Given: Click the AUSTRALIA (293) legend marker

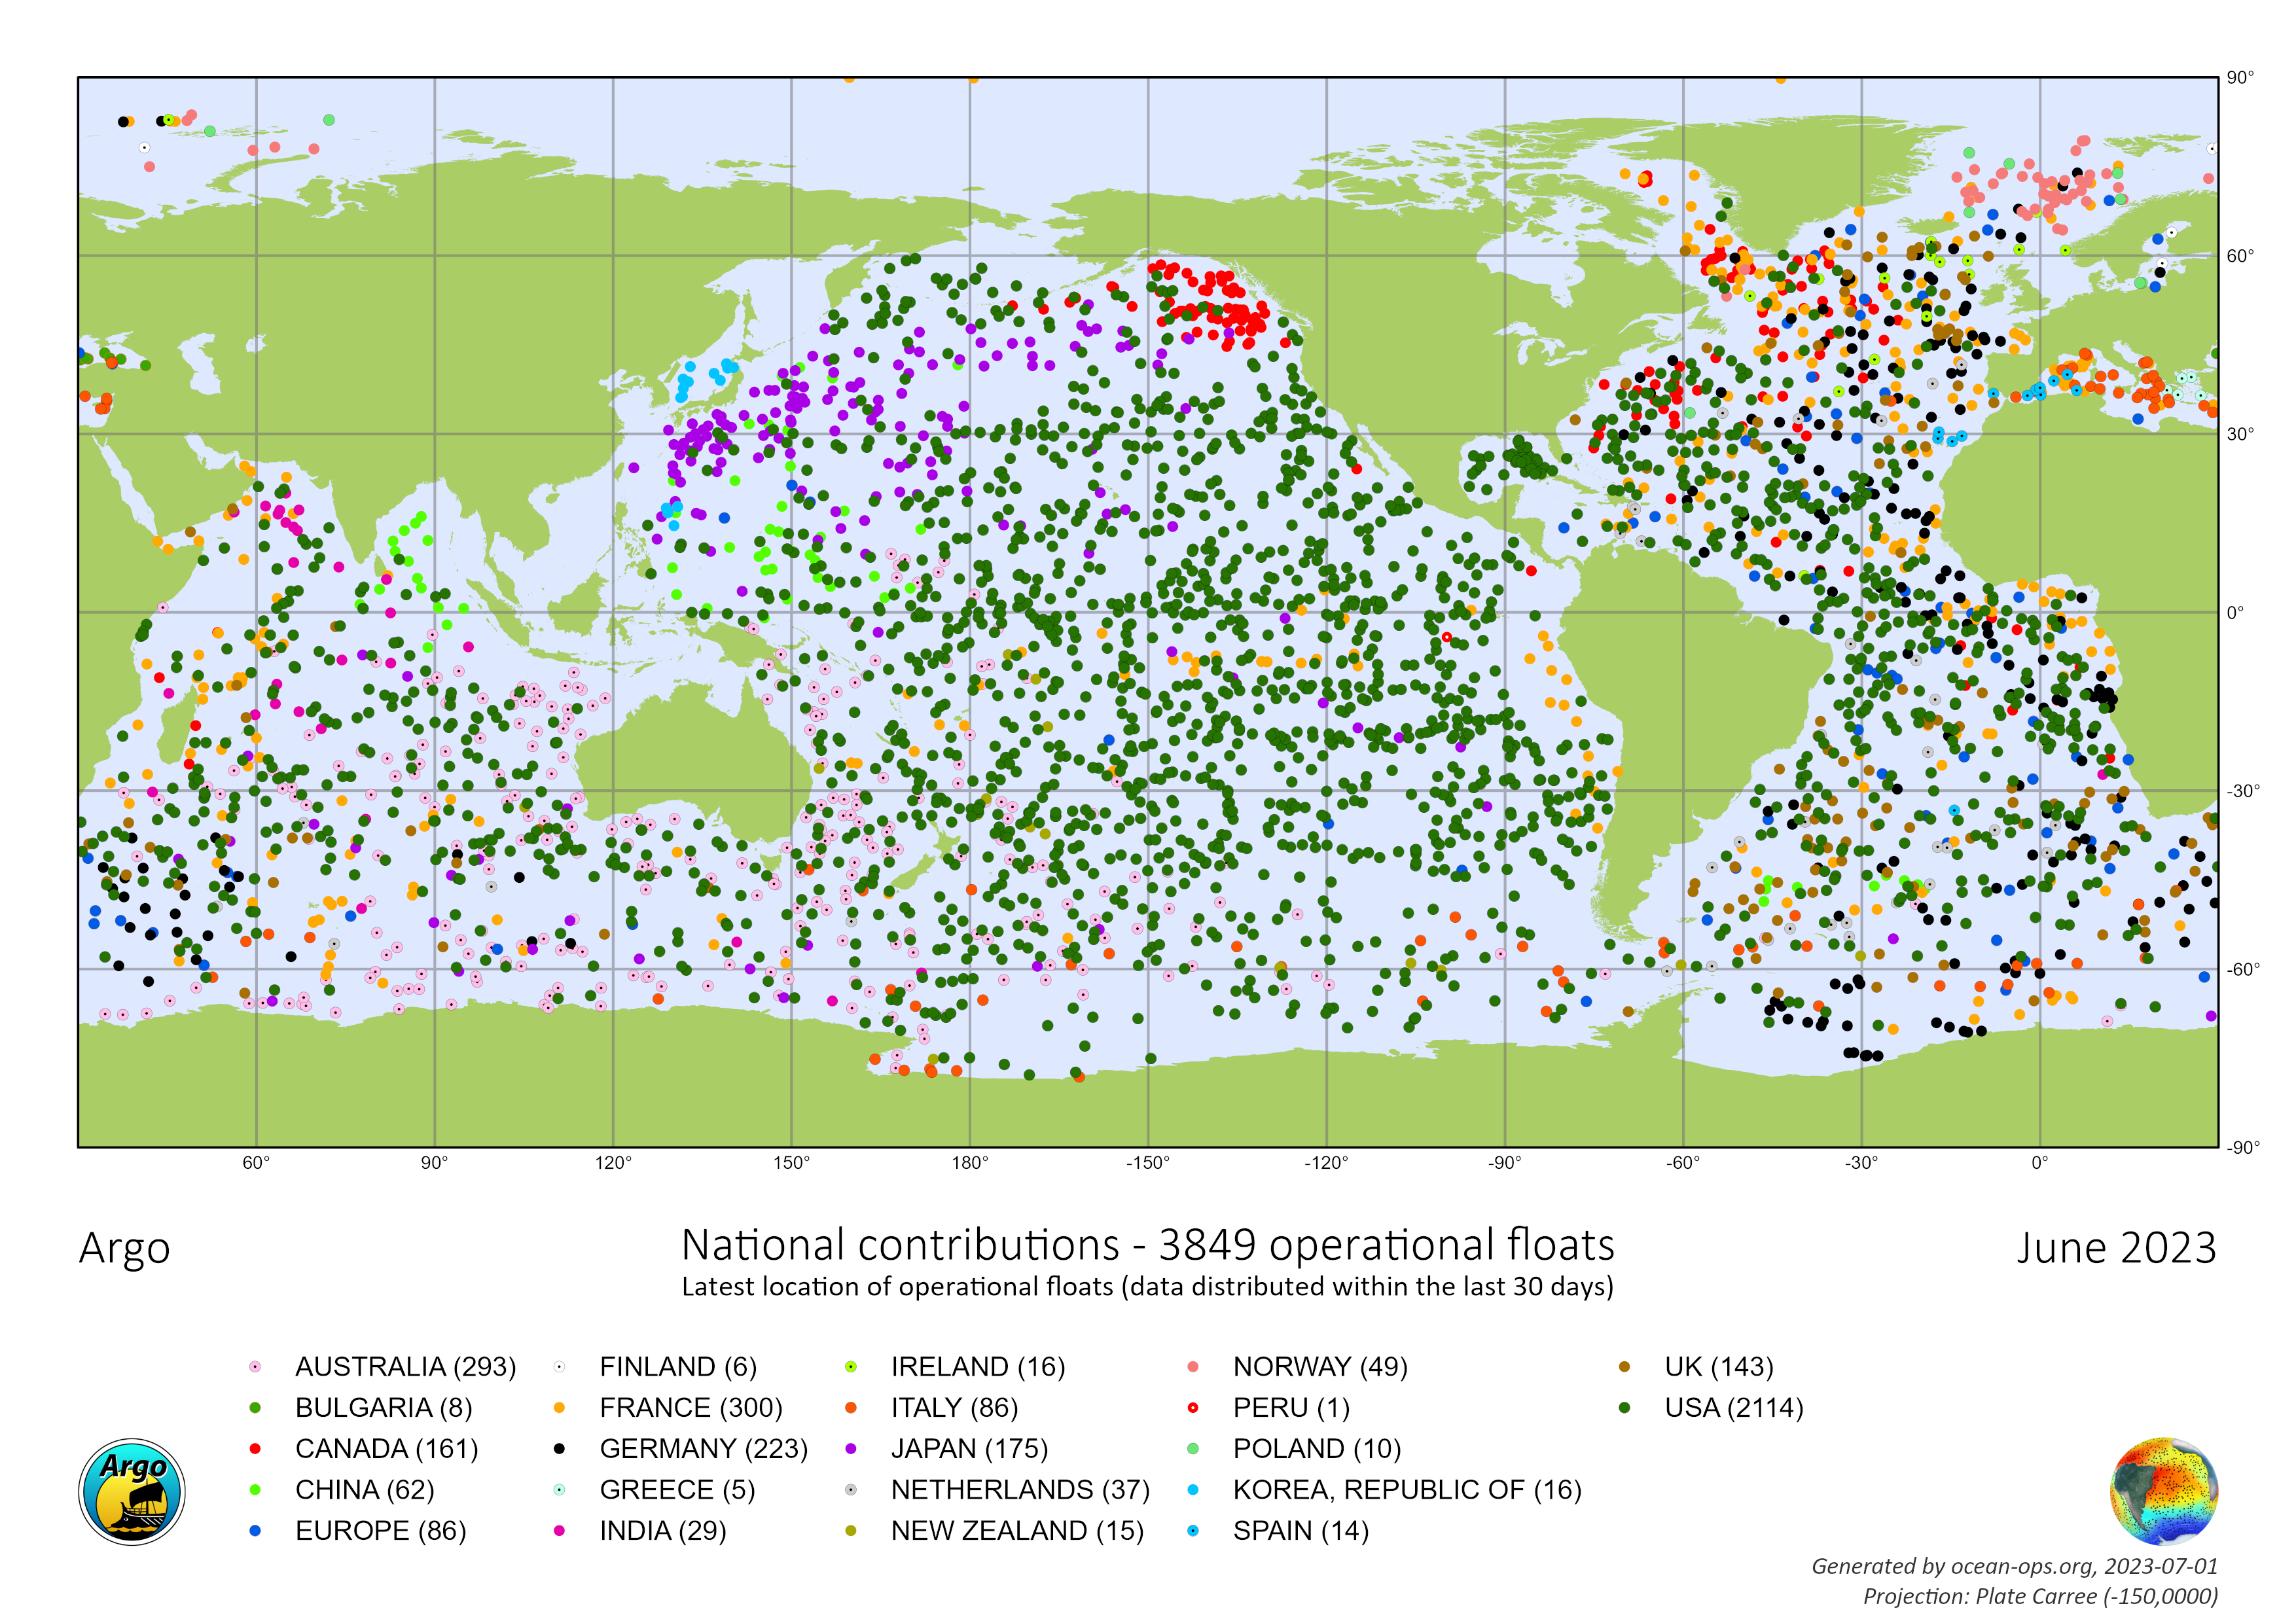Looking at the screenshot, I should (255, 1366).
